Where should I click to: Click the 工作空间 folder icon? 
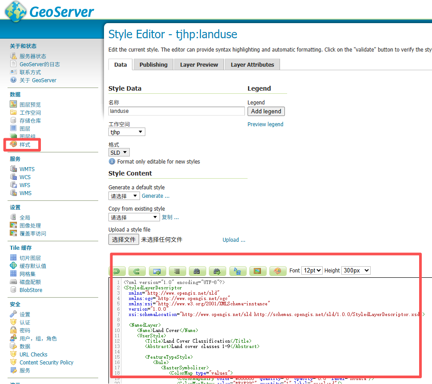tap(13, 112)
